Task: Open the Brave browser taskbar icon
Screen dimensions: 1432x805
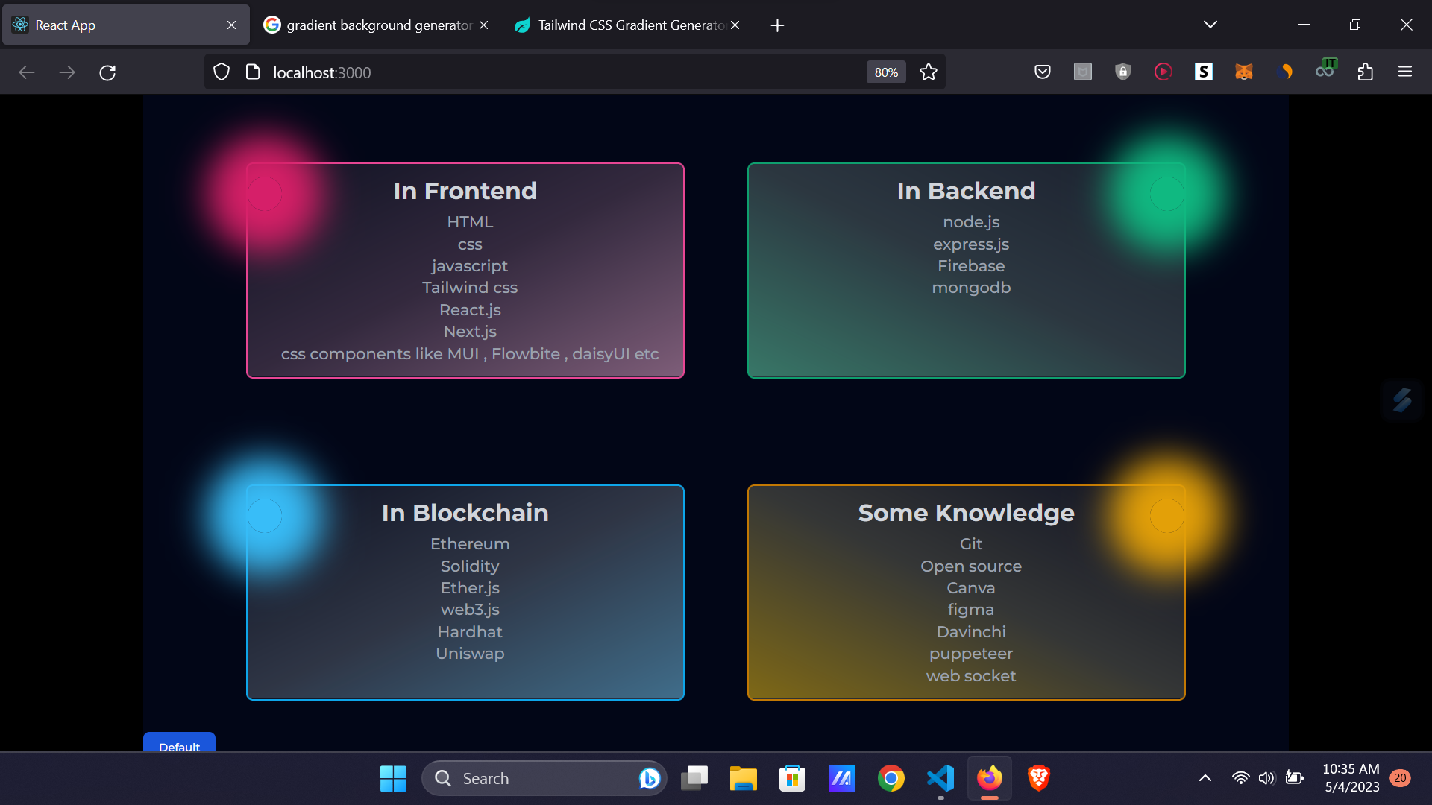Action: pyautogui.click(x=1038, y=778)
